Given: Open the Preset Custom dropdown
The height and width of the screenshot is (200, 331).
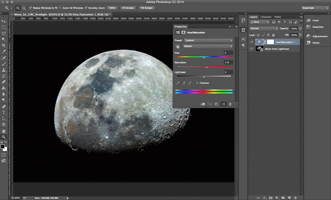Looking at the screenshot, I should click(x=209, y=40).
